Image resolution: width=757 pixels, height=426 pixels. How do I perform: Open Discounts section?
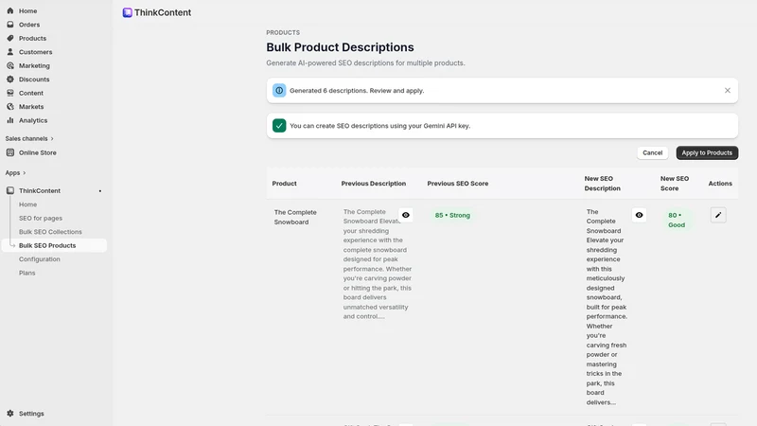coord(34,80)
